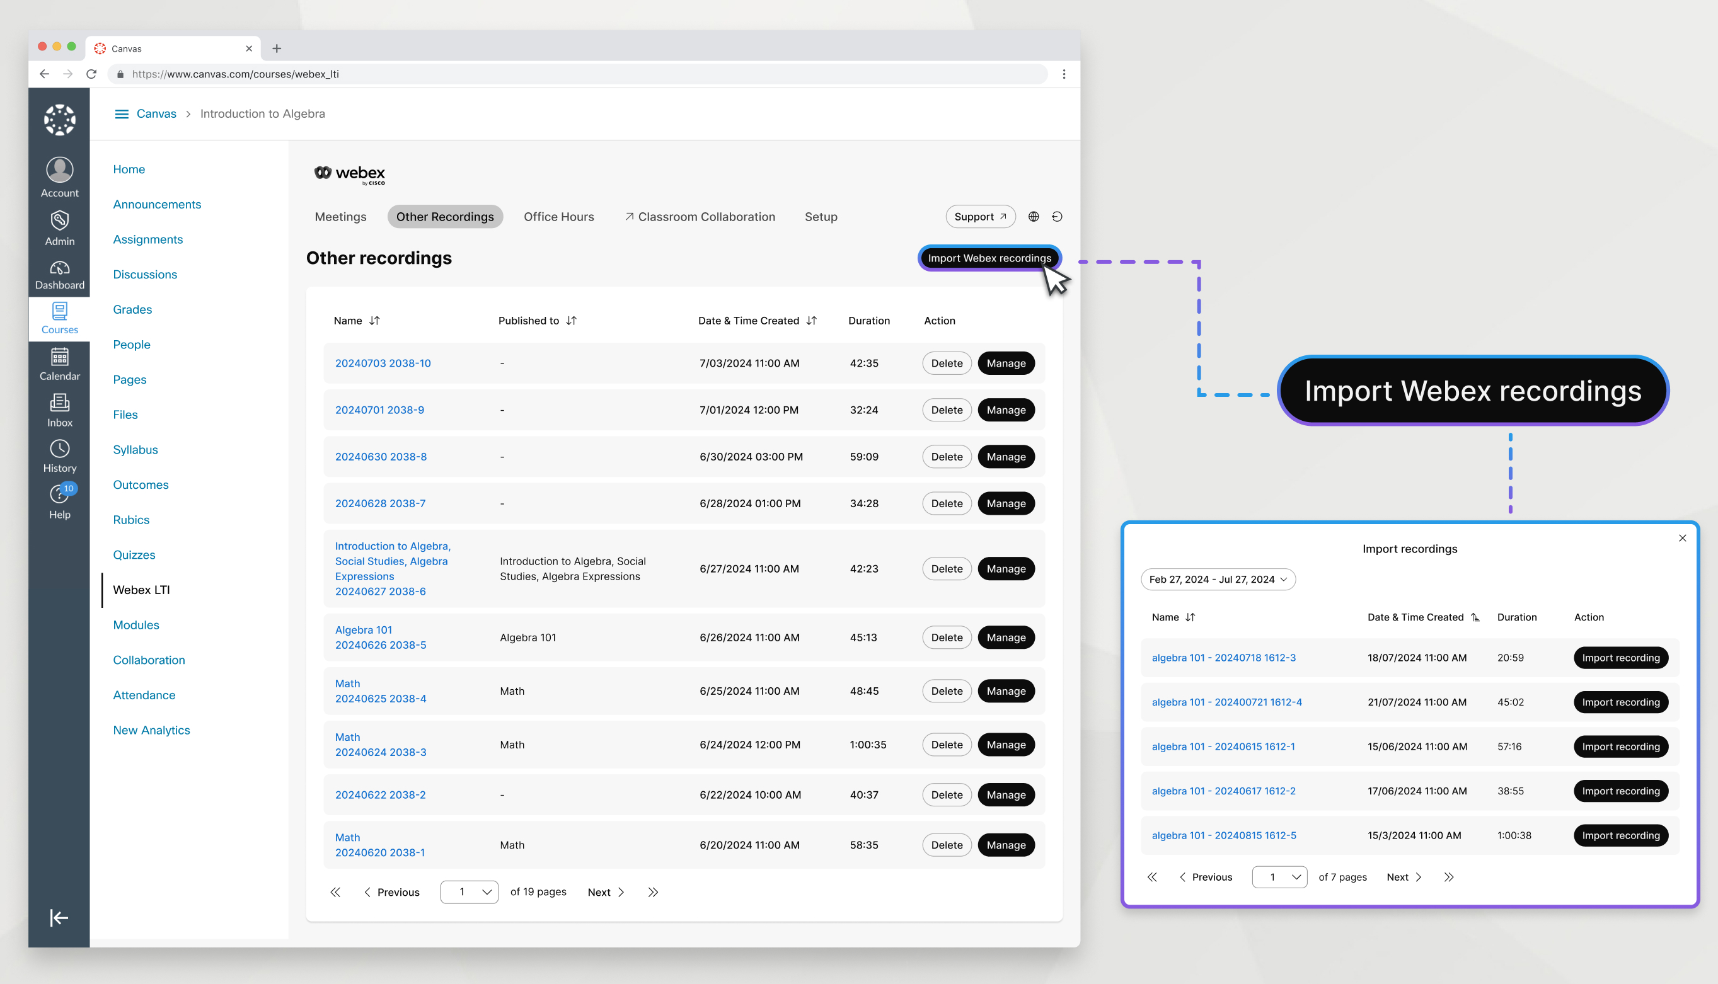Open main table page number dropdown
1718x984 pixels.
coord(470,891)
